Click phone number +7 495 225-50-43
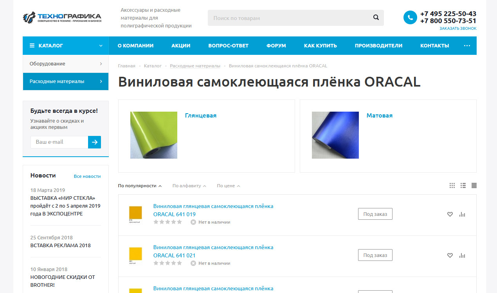 click(448, 14)
